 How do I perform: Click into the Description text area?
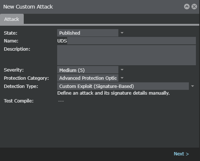127,55
